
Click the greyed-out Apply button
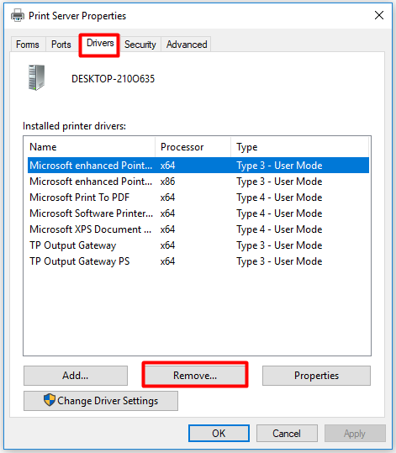[x=355, y=434]
